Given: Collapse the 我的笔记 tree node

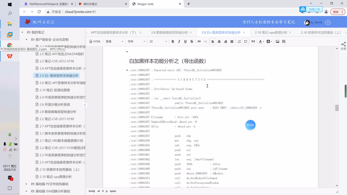Looking at the screenshot, I should pos(22,32).
